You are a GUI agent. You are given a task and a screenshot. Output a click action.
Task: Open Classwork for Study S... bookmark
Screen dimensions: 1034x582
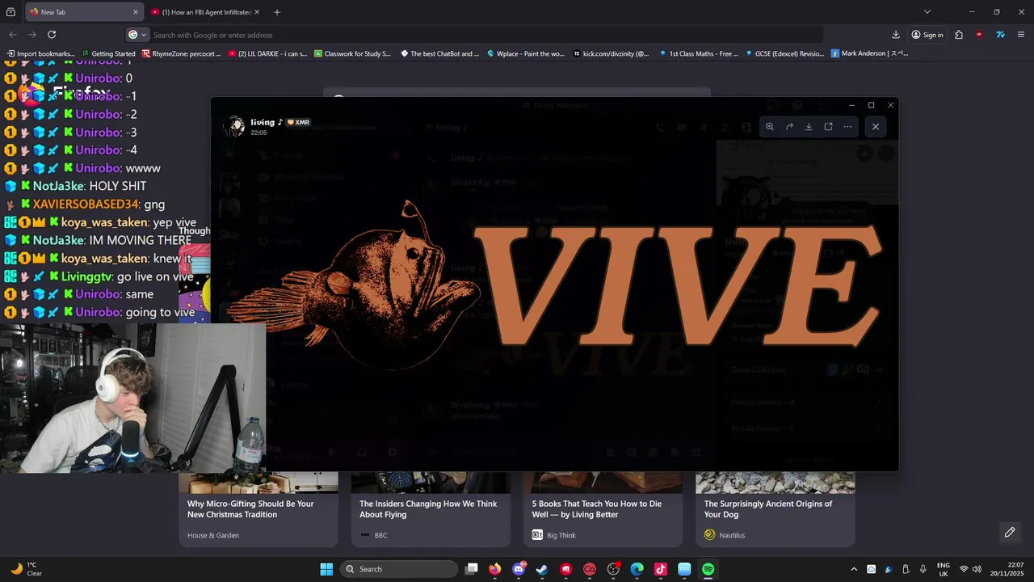tap(352, 53)
